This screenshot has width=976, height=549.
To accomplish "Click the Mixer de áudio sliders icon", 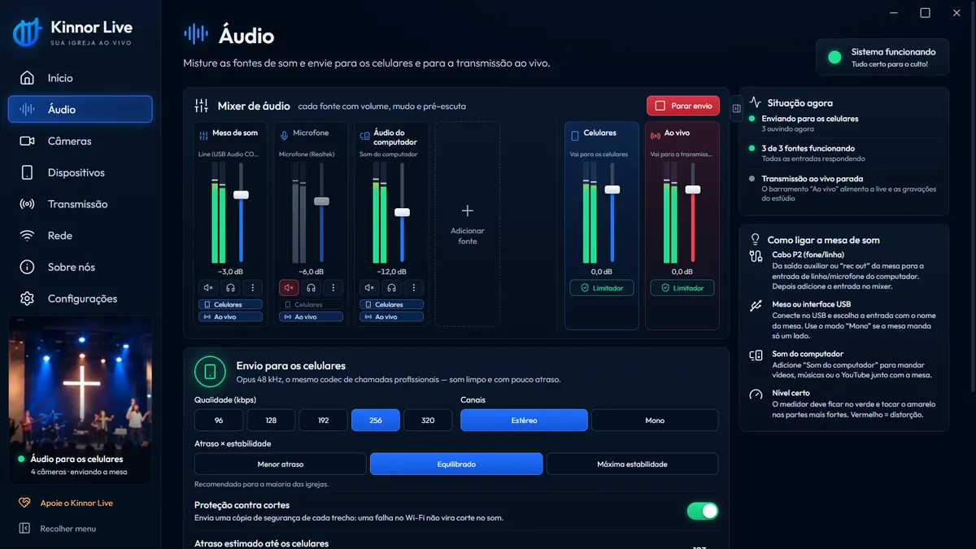I will tap(201, 106).
